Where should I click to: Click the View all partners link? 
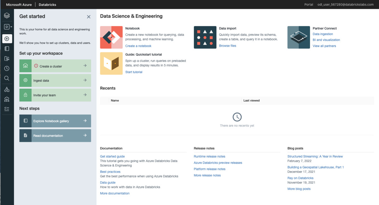click(324, 46)
